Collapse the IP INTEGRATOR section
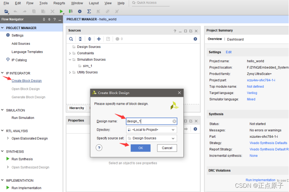 tap(2, 73)
